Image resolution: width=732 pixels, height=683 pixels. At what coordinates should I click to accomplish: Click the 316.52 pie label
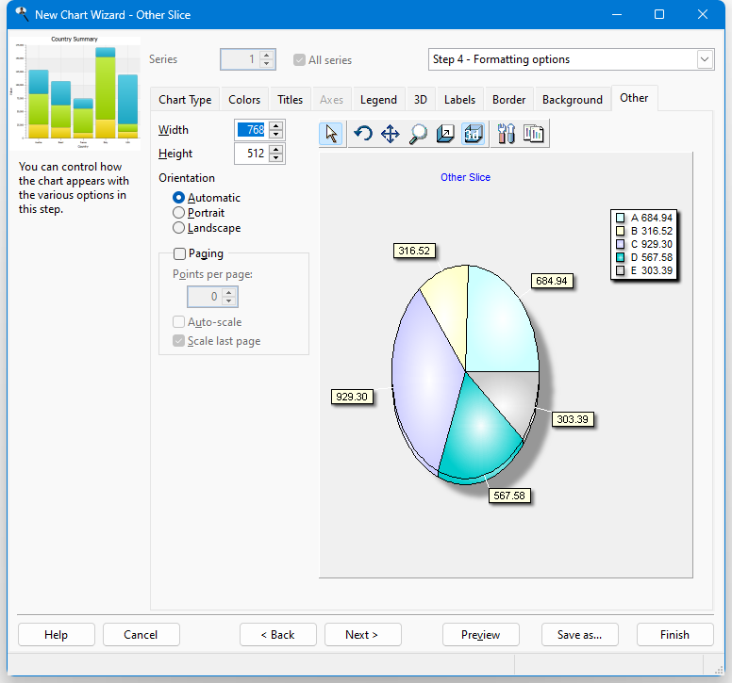coord(414,251)
